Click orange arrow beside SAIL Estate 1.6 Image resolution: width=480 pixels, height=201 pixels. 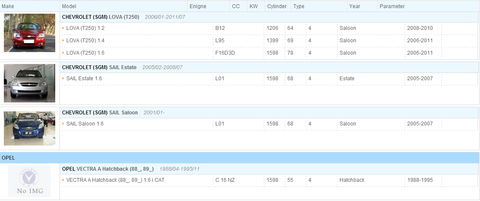63,79
